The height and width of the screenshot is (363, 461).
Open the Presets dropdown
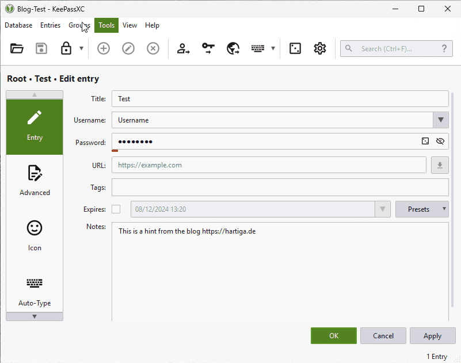point(422,209)
